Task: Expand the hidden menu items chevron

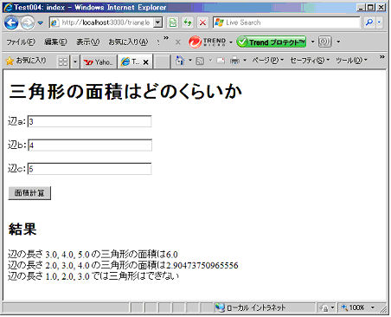Action: coord(166,38)
